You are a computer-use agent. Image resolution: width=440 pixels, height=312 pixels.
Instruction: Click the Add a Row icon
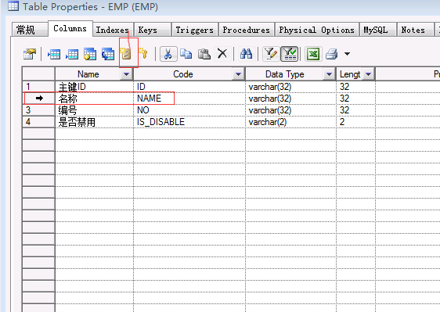click(x=72, y=54)
